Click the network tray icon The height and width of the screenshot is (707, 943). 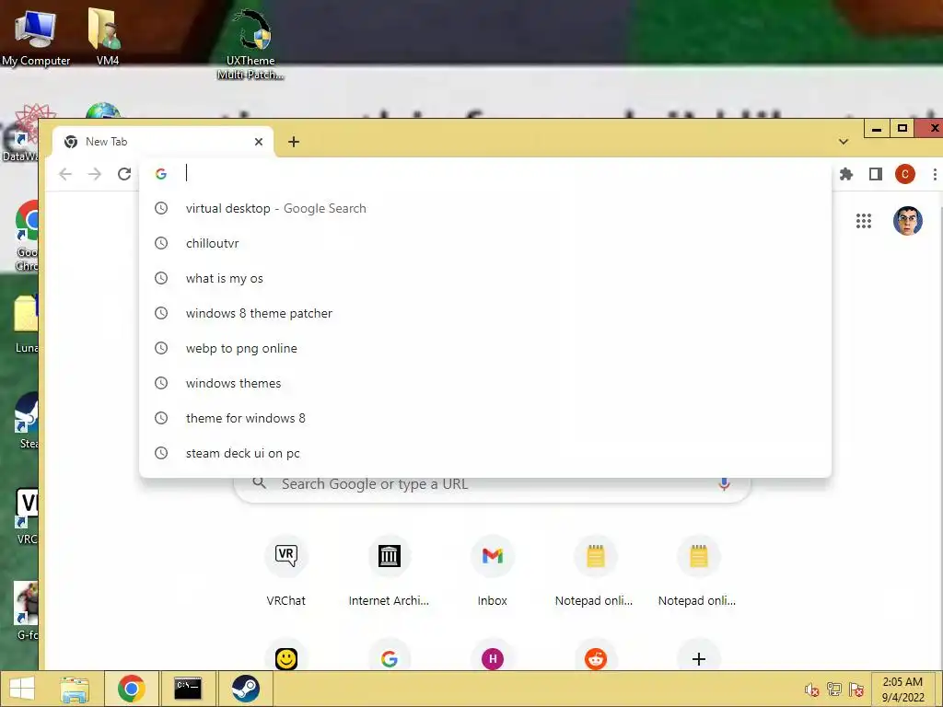(x=834, y=690)
